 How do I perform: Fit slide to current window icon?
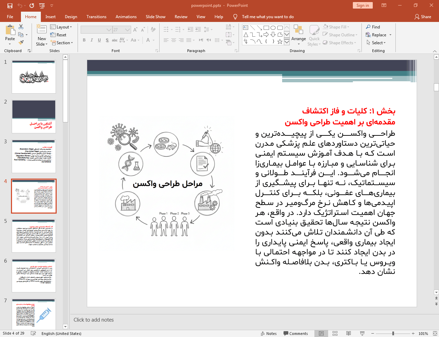point(435,333)
